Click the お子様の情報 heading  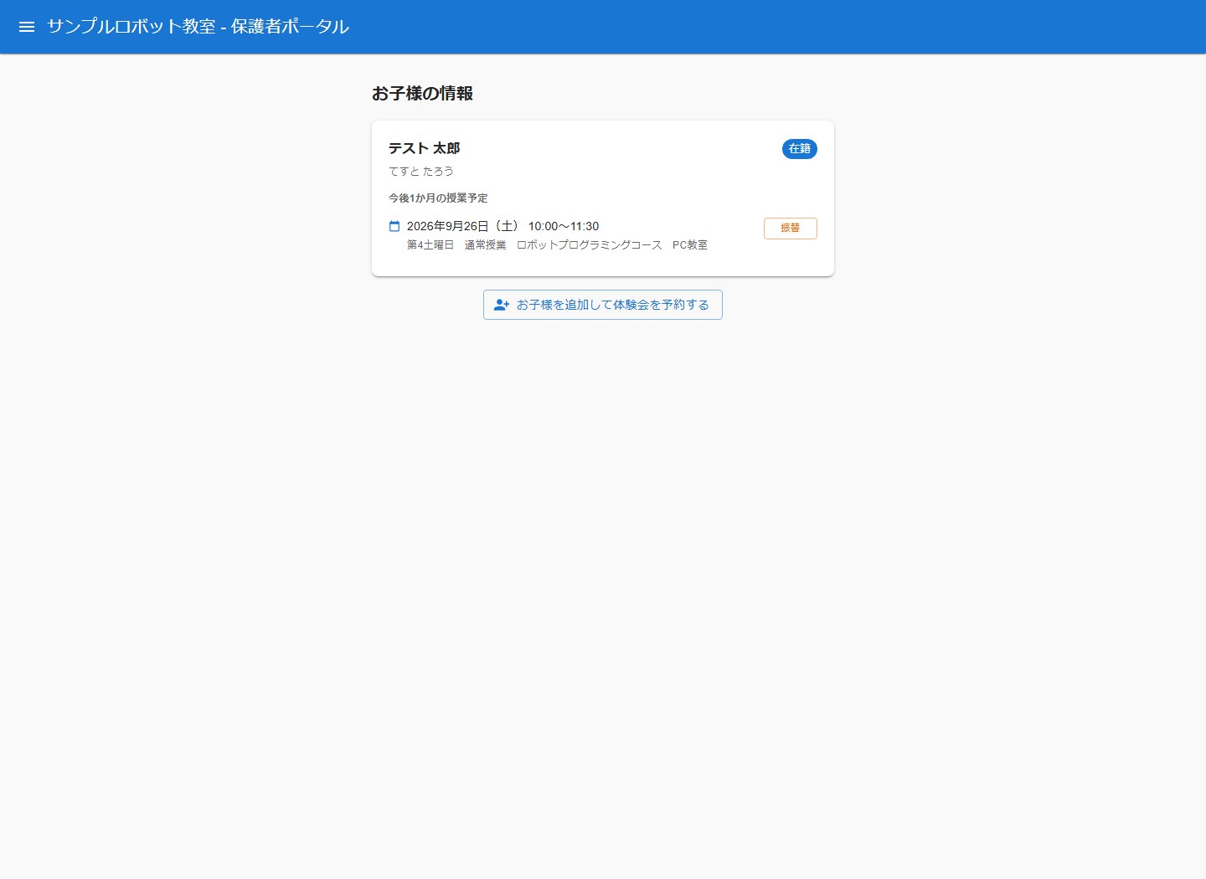click(x=422, y=94)
